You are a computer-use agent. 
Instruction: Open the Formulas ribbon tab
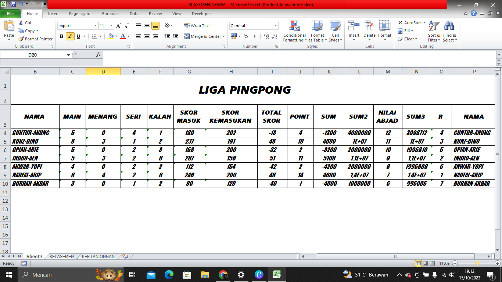point(111,14)
